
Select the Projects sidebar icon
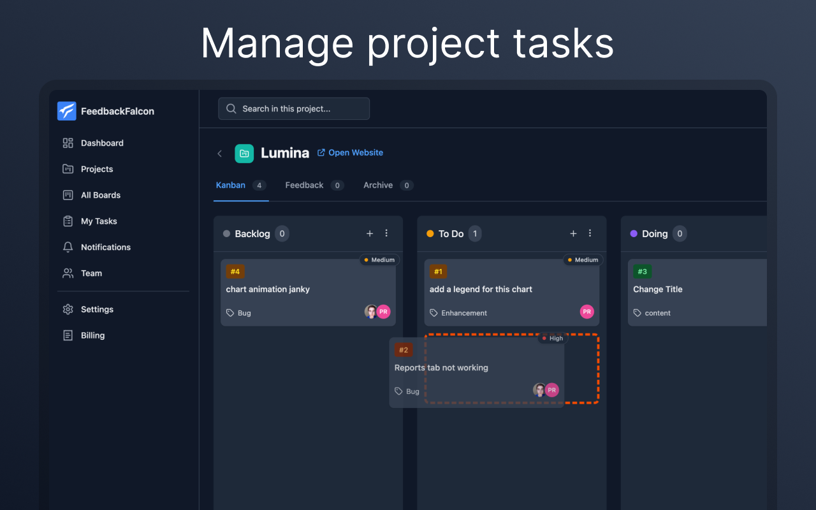(69, 169)
